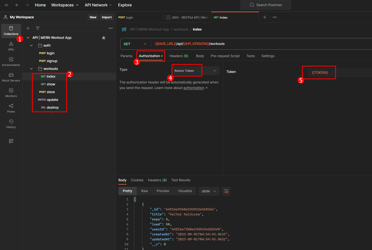Switch to the POST login tab
Image resolution: width=372 pixels, height=250 pixels.
pos(140,17)
